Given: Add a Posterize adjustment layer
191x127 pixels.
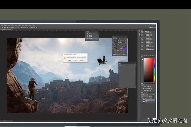Looking at the screenshot, I should (x=146, y=90).
